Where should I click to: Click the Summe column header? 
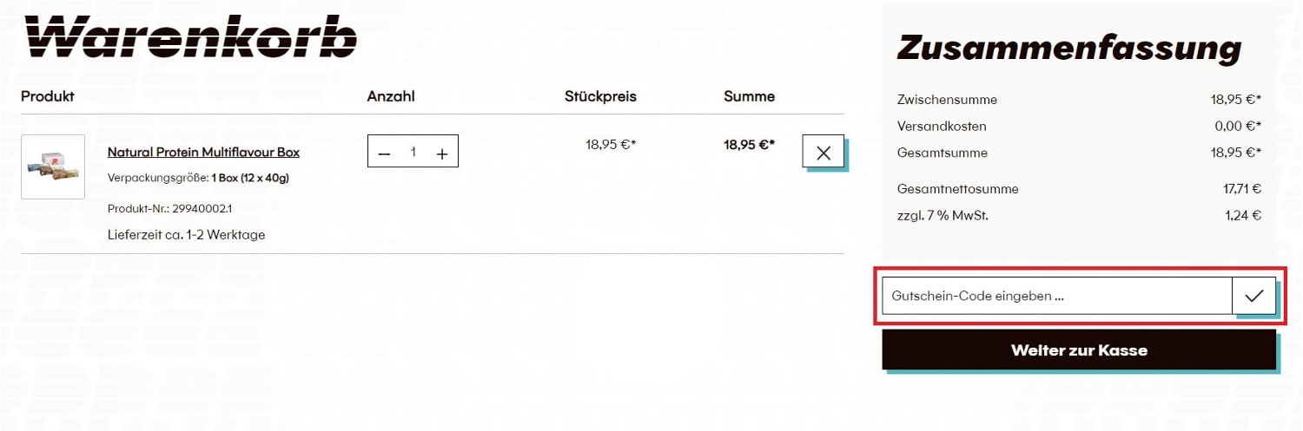pyautogui.click(x=749, y=96)
